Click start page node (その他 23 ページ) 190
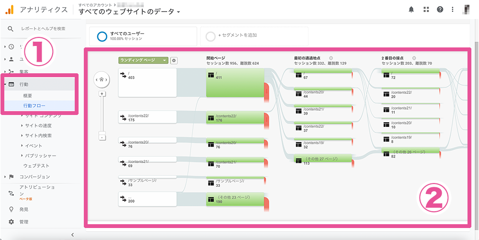479x240 pixels. click(235, 199)
